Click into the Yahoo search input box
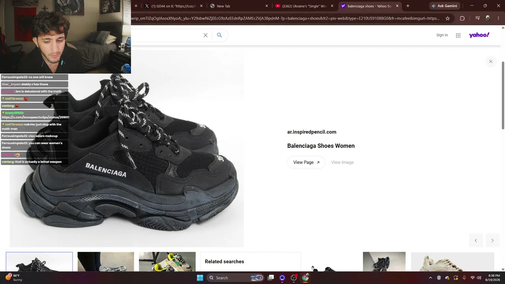 (x=166, y=35)
